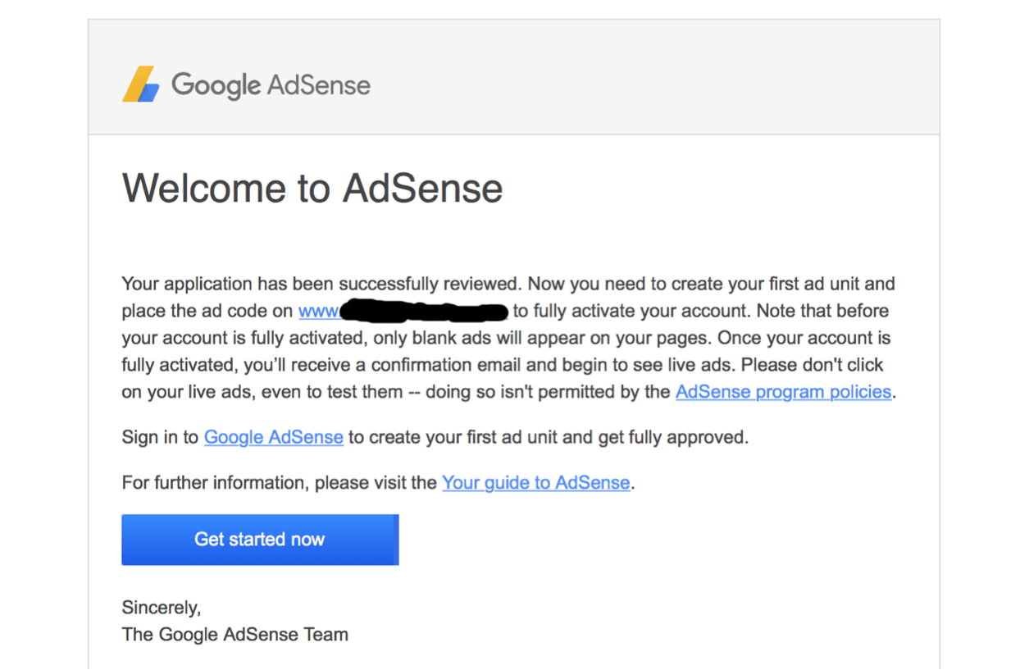This screenshot has width=1029, height=670.
Task: Click the 'Welcome to AdSense' heading
Action: [312, 188]
